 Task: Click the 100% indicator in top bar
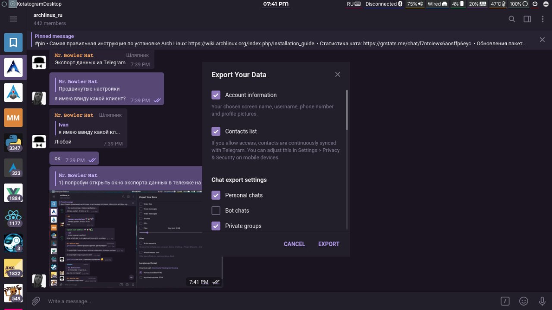(519, 4)
